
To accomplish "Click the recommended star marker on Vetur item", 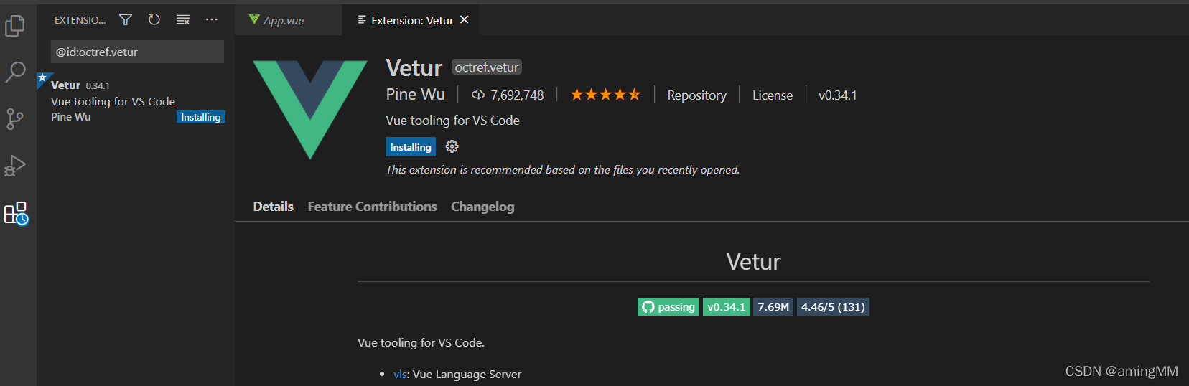I will point(42,77).
